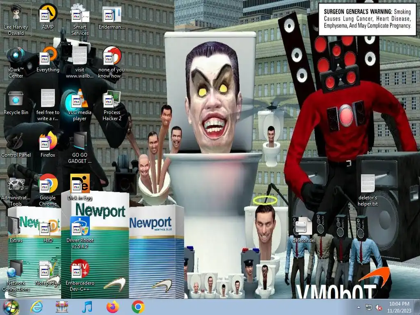Image resolution: width=420 pixels, height=315 pixels.
Task: Launch the Everything search shortcut
Action: (x=48, y=60)
